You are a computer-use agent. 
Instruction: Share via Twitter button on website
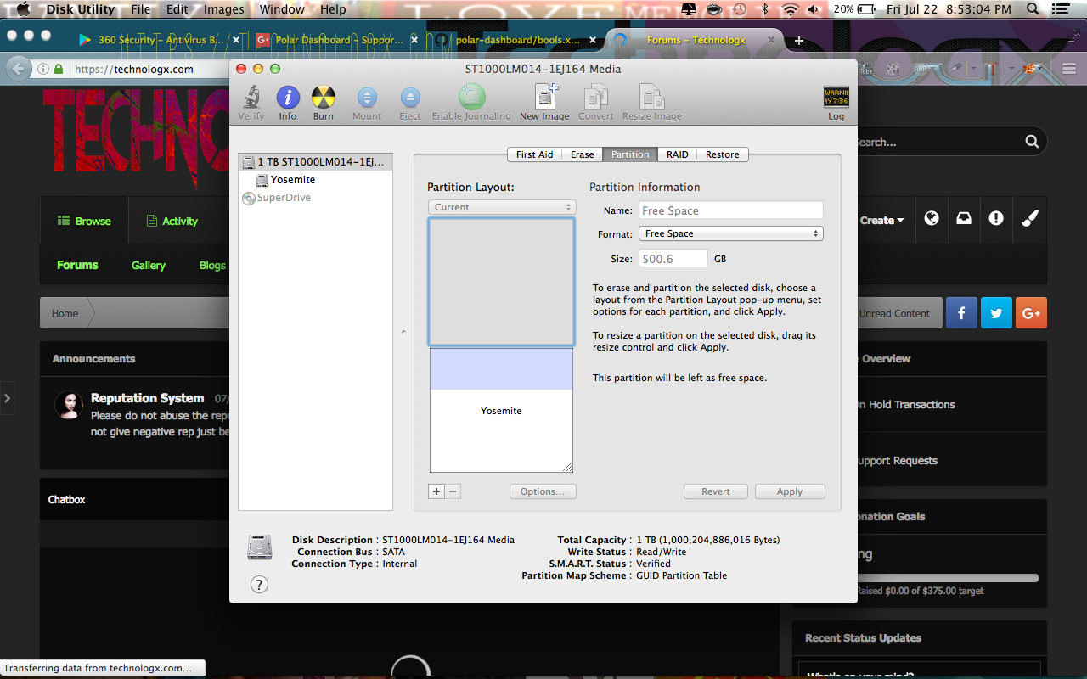point(996,313)
